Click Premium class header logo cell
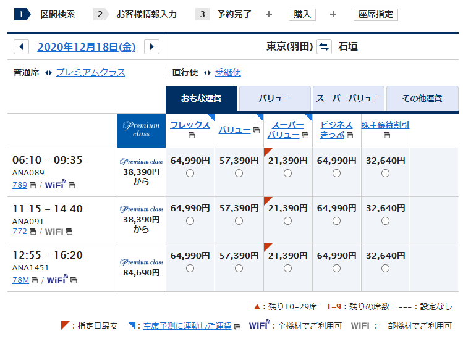The image size is (463, 339). [142, 130]
